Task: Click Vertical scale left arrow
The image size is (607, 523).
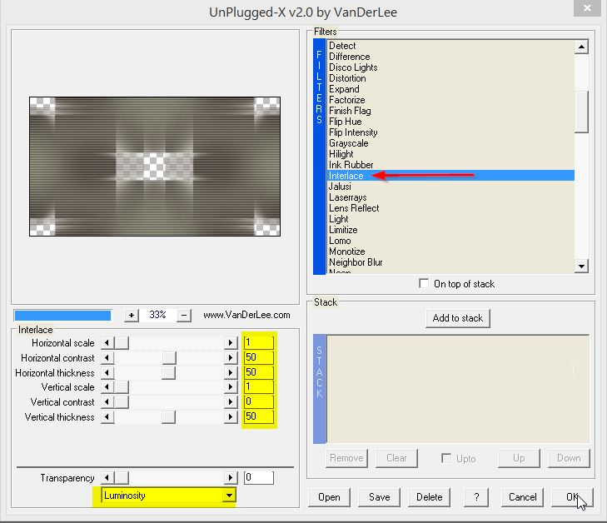Action: [x=107, y=387]
